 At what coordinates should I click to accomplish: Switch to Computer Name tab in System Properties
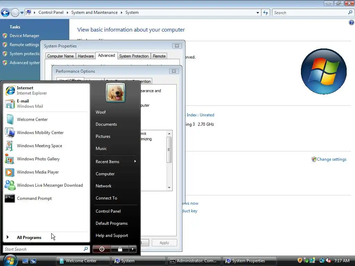[60, 56]
